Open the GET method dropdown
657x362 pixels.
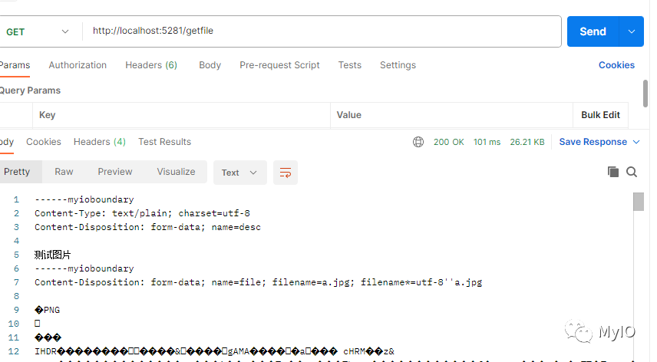[x=37, y=31]
